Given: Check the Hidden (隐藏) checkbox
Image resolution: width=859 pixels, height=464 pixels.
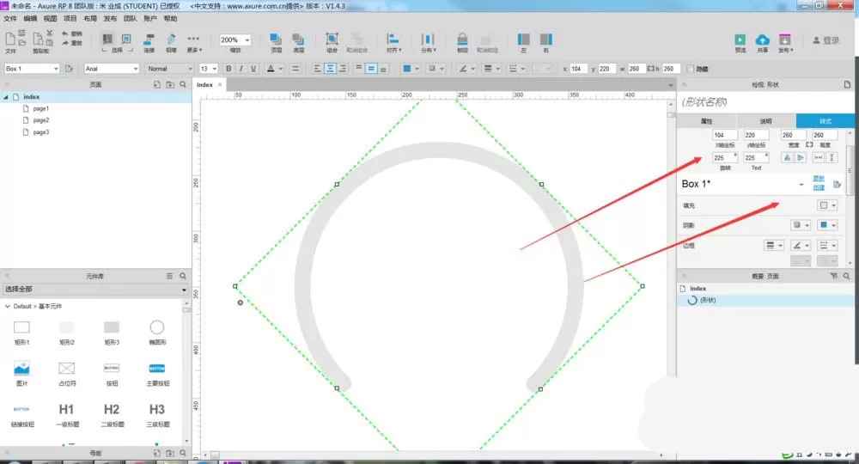Looking at the screenshot, I should tap(691, 69).
